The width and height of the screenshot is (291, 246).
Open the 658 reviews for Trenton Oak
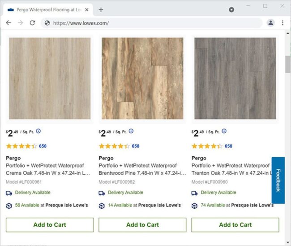[228, 146]
